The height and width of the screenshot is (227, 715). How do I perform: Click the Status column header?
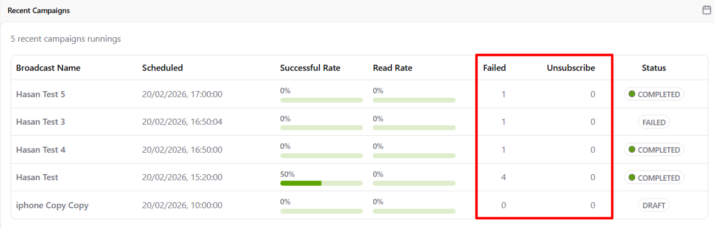[654, 68]
